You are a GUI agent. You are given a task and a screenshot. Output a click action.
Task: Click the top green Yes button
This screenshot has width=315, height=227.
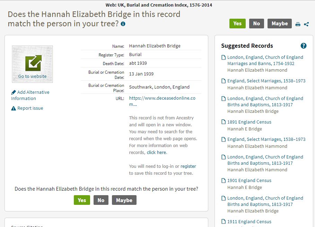click(x=237, y=24)
